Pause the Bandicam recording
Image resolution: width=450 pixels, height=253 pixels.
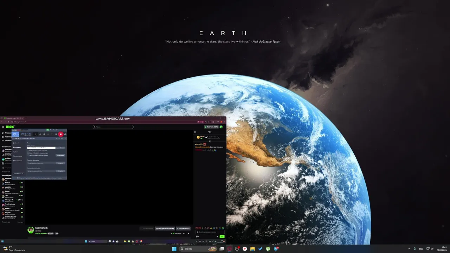(56, 134)
